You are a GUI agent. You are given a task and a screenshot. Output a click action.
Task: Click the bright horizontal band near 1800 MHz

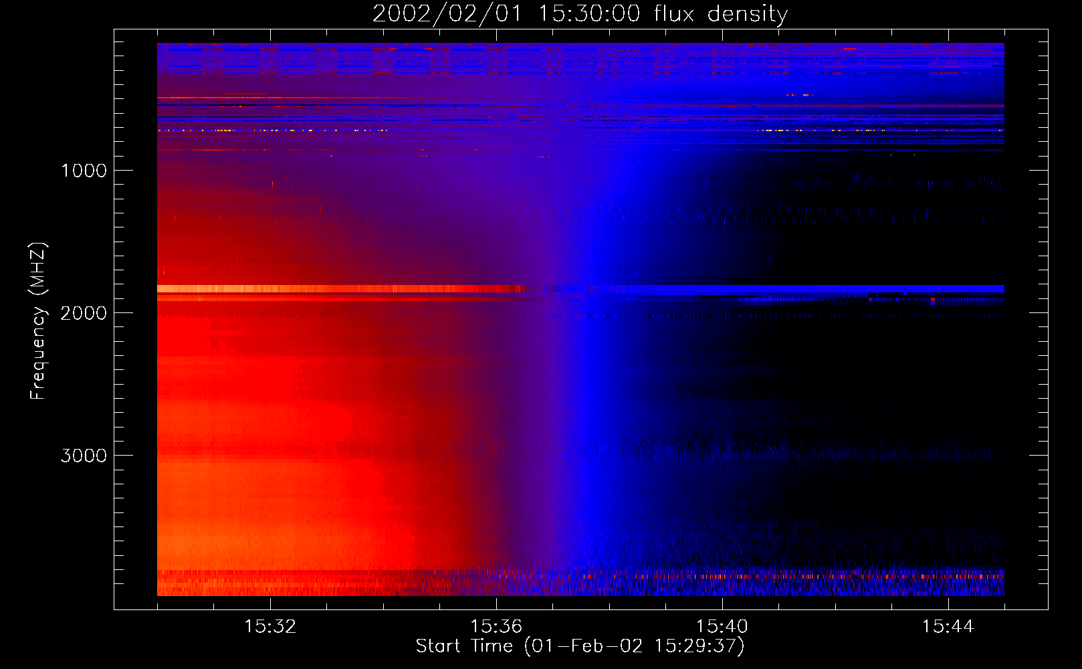point(580,289)
